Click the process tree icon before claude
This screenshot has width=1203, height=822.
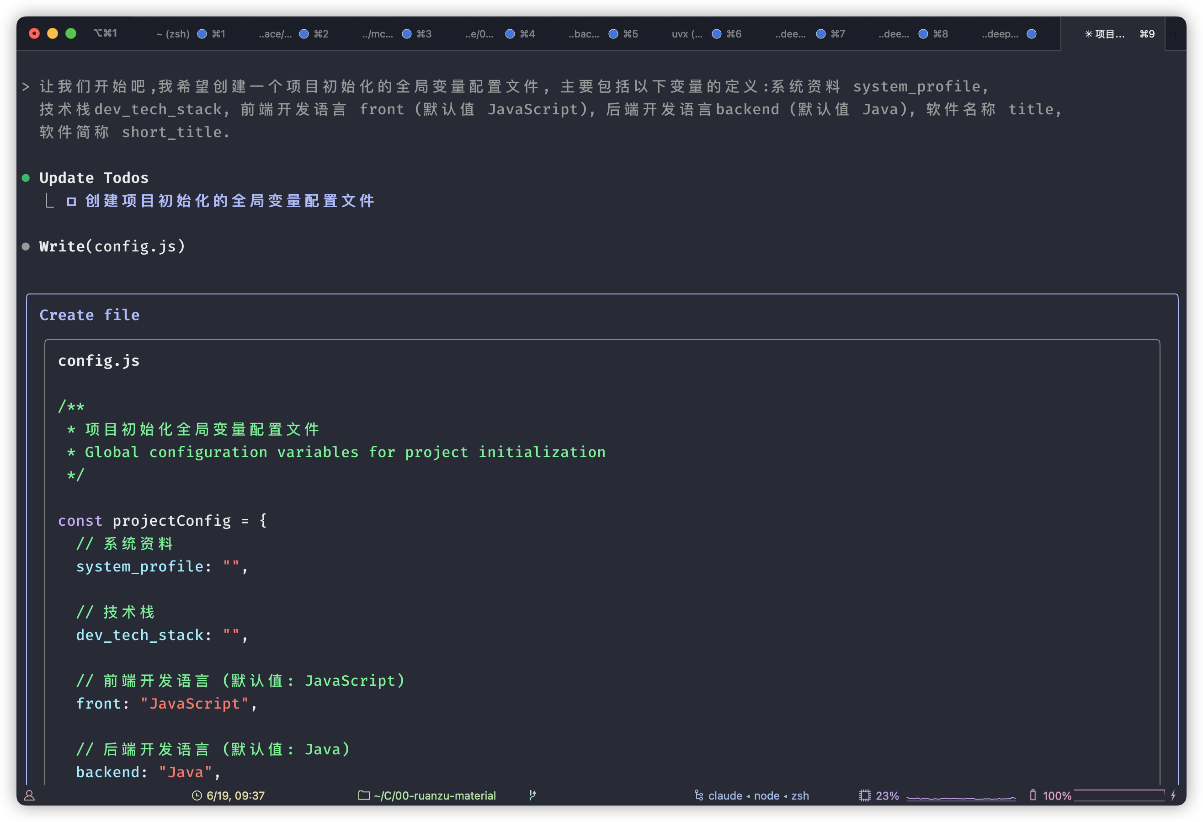[699, 795]
